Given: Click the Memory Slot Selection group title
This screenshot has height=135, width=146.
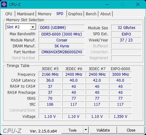Looking at the screenshot, I should point(25,20).
